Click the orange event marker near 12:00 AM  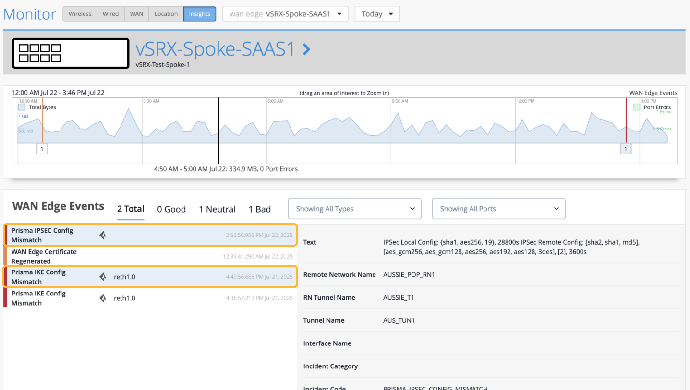pos(42,120)
